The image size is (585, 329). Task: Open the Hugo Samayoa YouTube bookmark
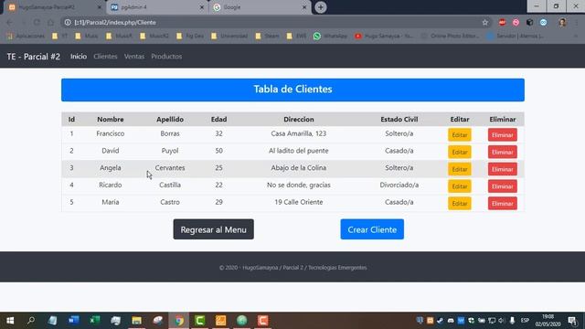click(384, 36)
